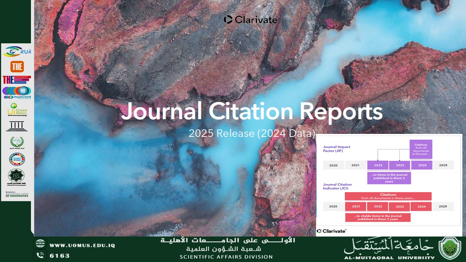Open the WWW.UOMUS.EDU.IQ link
466x262 pixels.
tap(82, 246)
